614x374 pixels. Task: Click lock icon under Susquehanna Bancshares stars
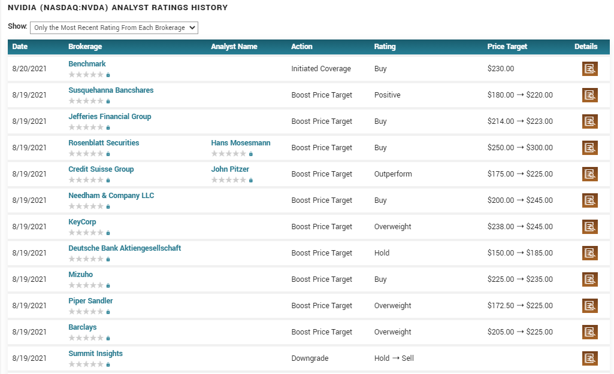pos(108,101)
